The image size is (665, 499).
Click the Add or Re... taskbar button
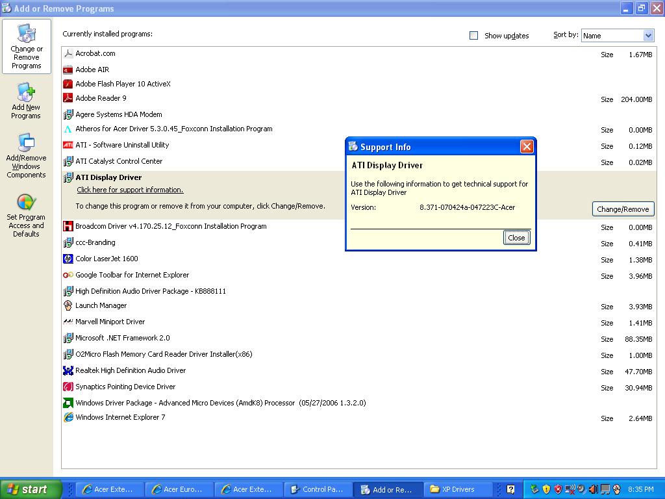pos(388,489)
